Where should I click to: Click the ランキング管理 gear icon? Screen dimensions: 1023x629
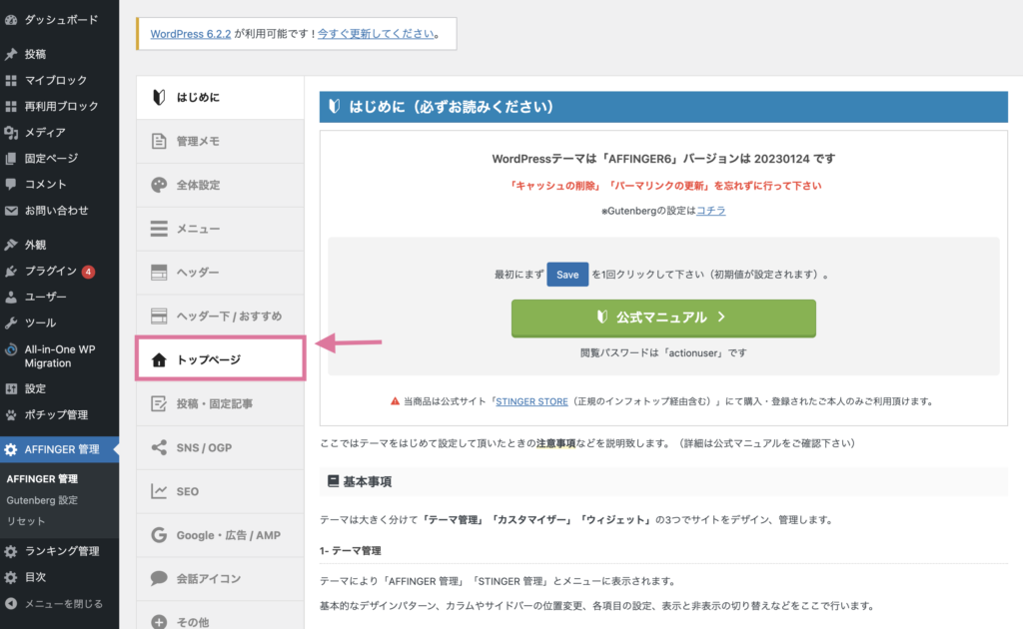click(11, 551)
